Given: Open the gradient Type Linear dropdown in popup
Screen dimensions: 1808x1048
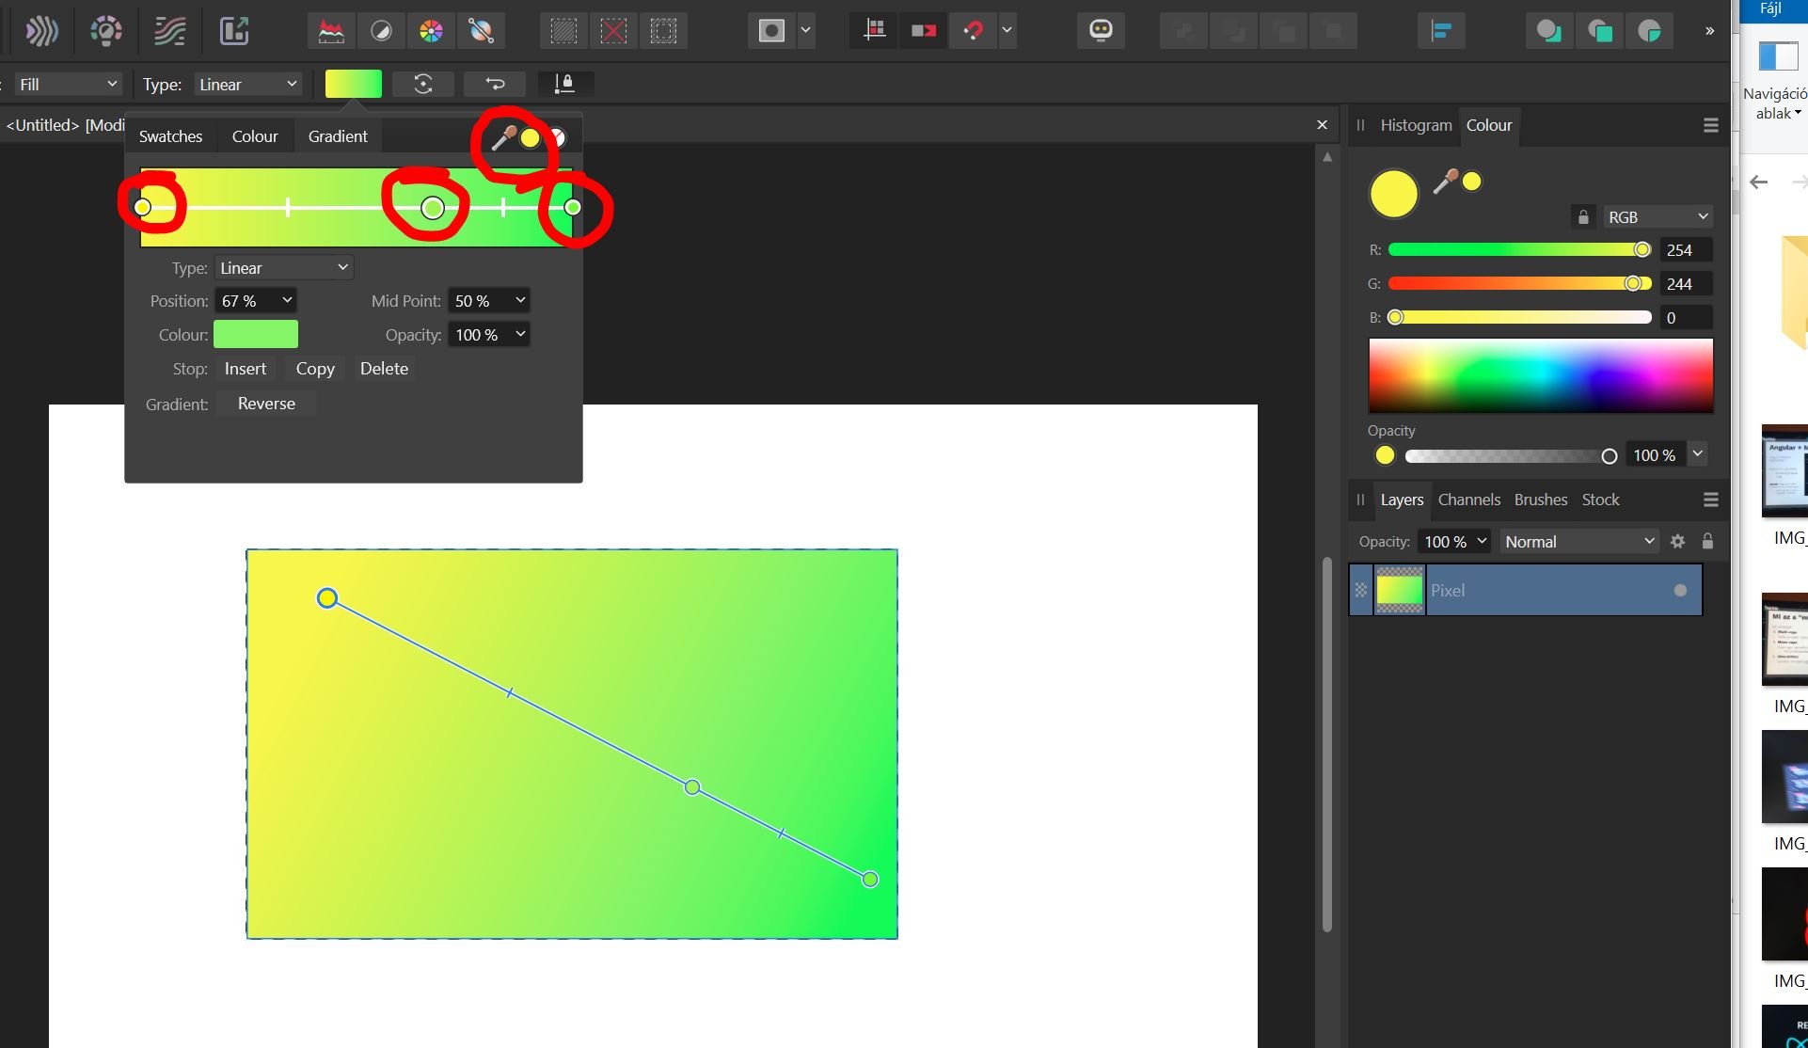Looking at the screenshot, I should [284, 268].
